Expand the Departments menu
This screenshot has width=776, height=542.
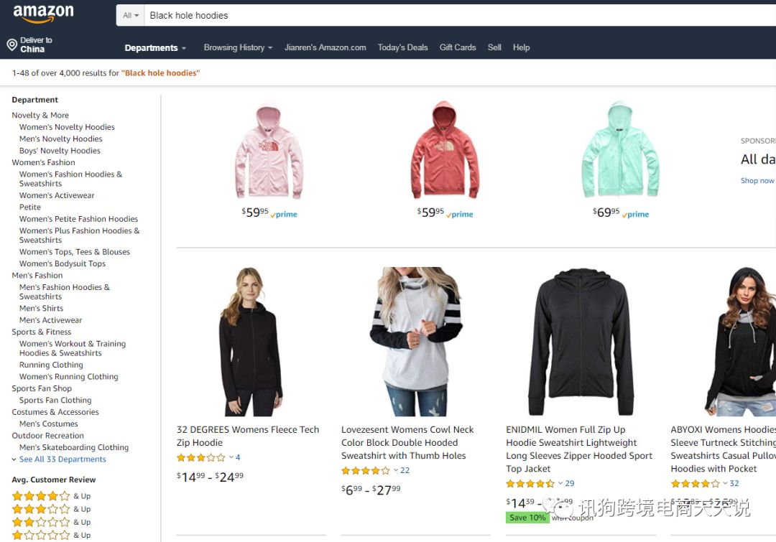click(x=155, y=48)
